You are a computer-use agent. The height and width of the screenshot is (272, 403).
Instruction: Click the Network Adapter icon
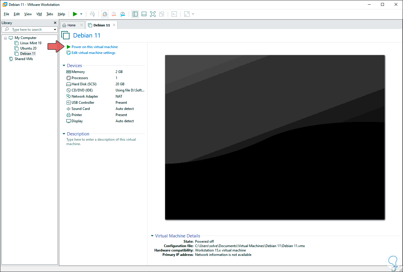coord(69,96)
